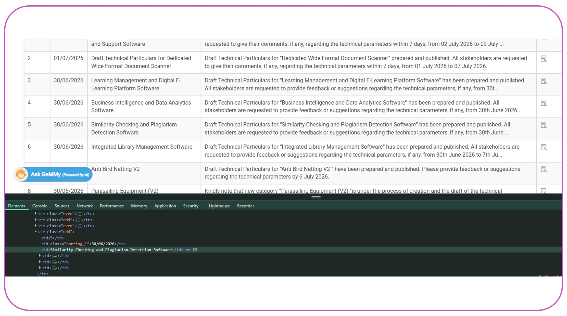Viewport: 567px width, 316px height.
Task: Click 'Draft Technical Particulars for Dedicated Wide Format' title
Action: (141, 62)
